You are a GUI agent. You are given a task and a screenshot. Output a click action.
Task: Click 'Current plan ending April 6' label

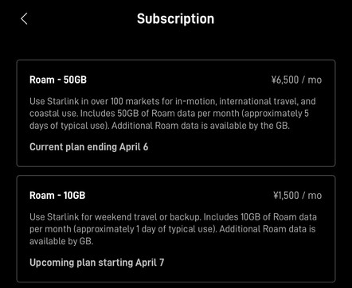coord(89,147)
